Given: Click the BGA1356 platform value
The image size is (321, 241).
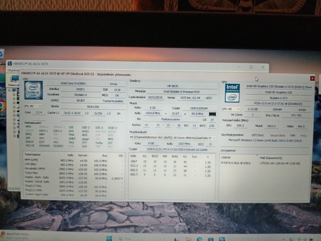Looking at the screenshot, I should [x=93, y=107].
